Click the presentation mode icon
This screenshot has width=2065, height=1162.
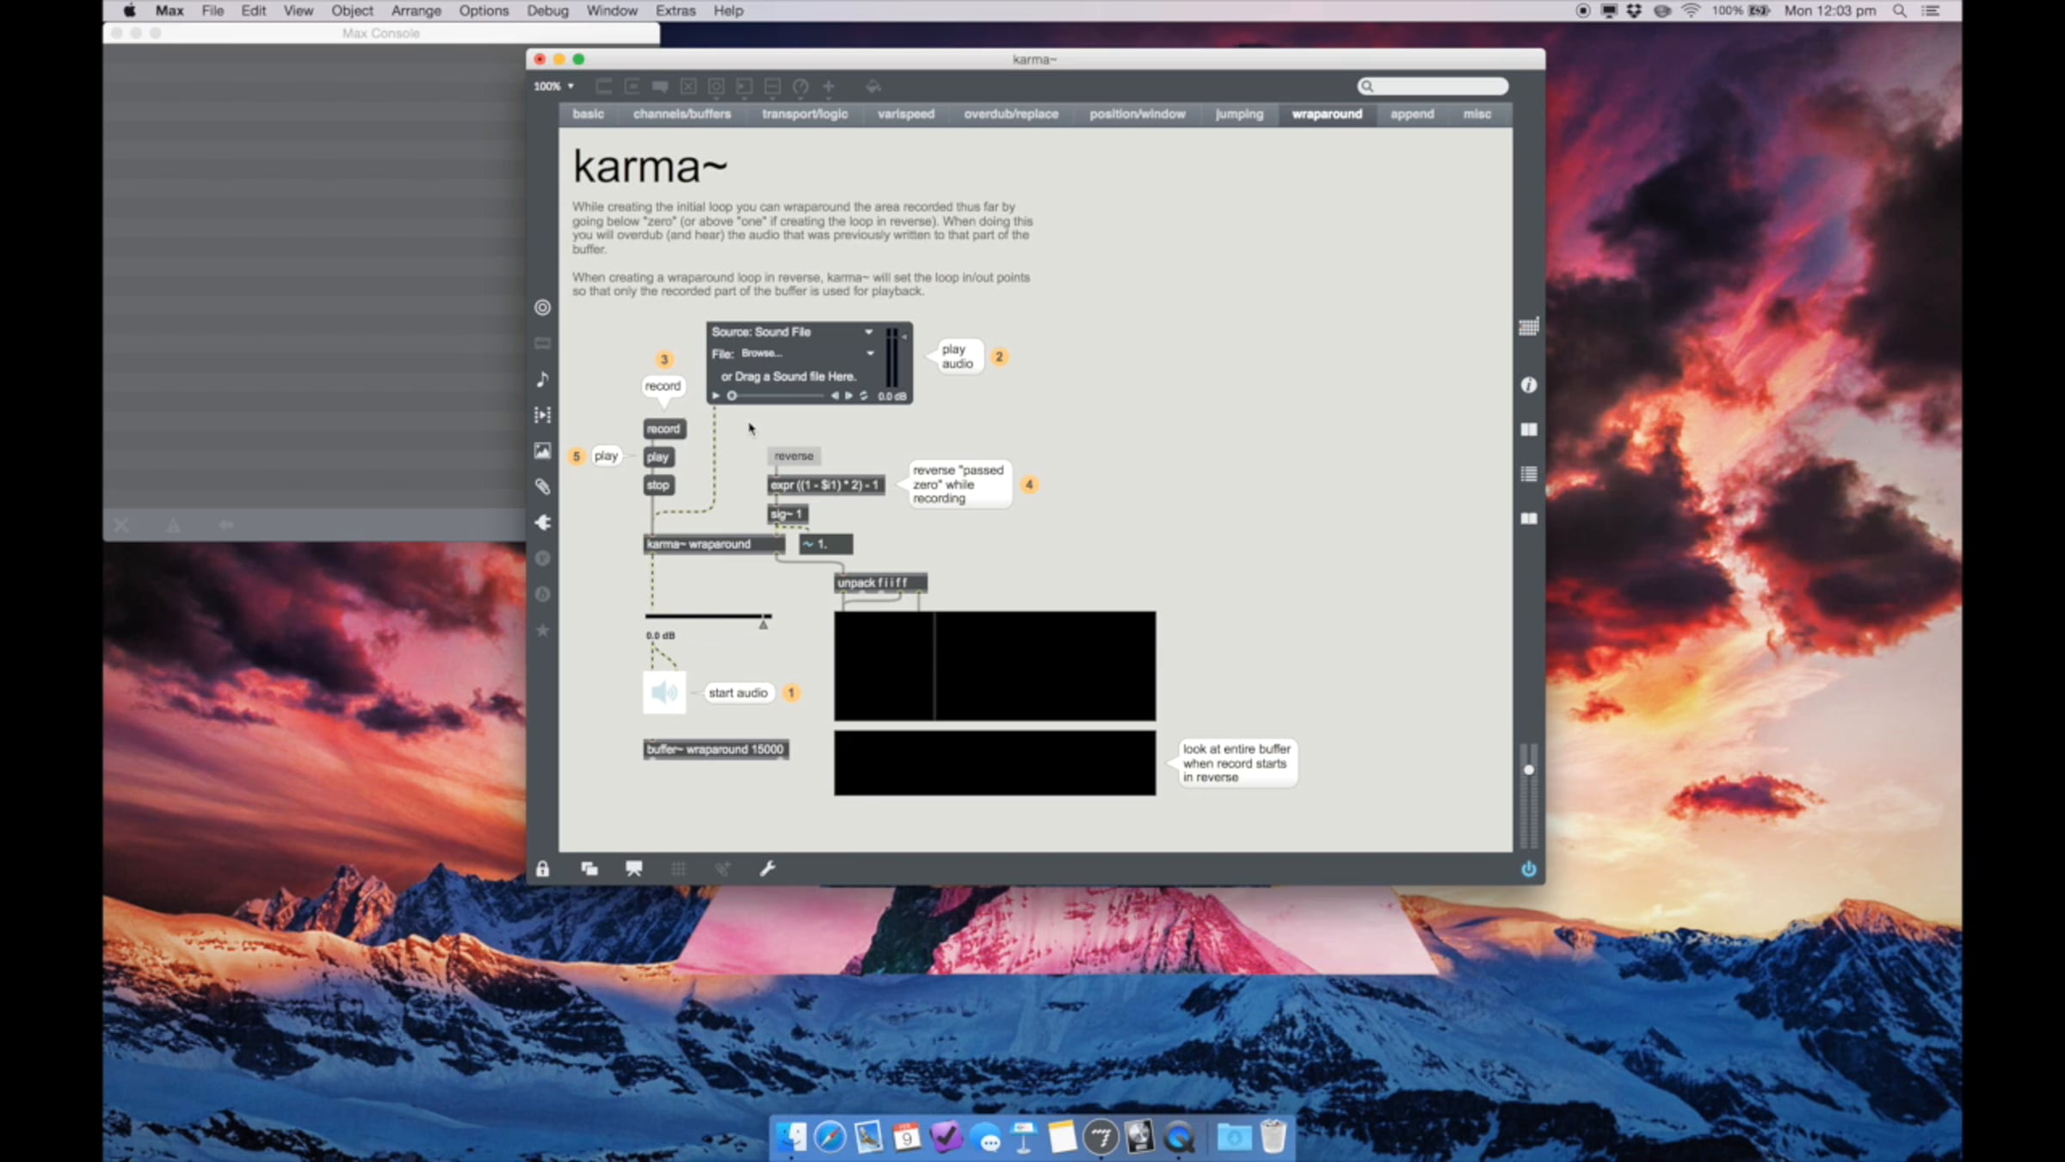pyautogui.click(x=634, y=868)
